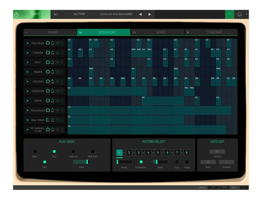
Task: Go to the previous preset arrow
Action: [x=140, y=14]
